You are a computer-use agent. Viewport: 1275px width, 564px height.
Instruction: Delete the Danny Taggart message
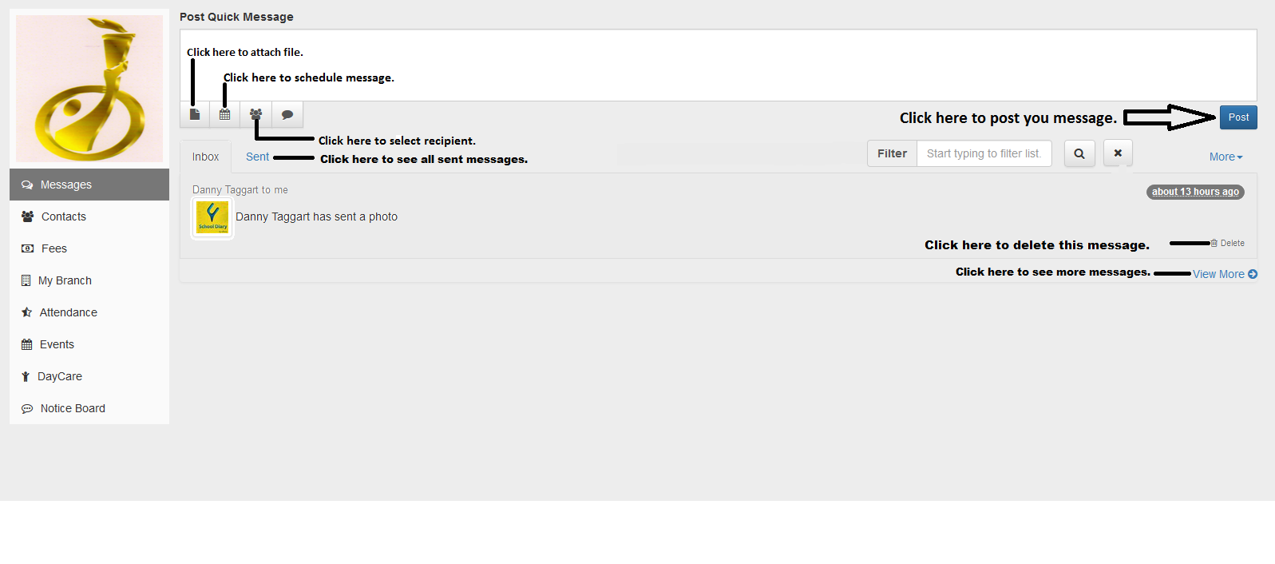[1228, 243]
